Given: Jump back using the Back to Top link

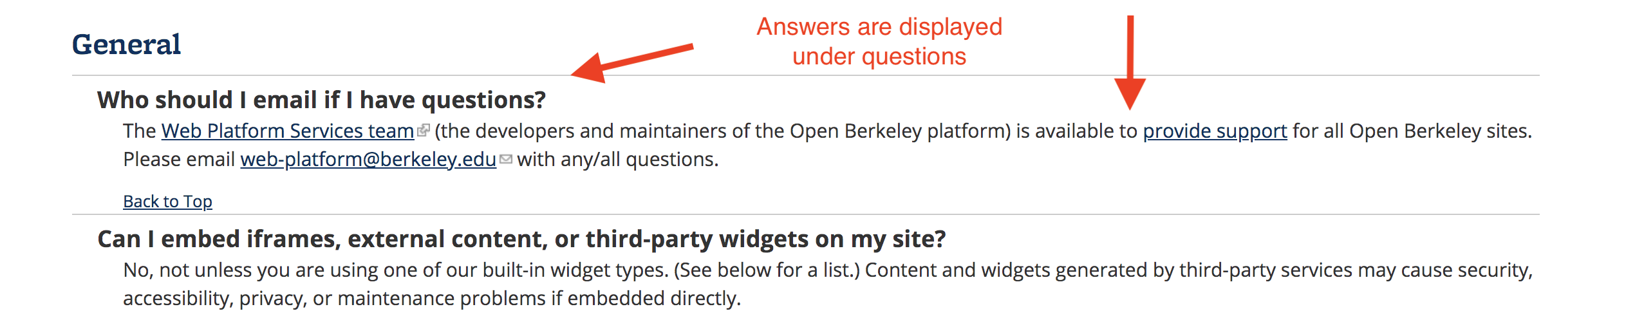Looking at the screenshot, I should 167,201.
